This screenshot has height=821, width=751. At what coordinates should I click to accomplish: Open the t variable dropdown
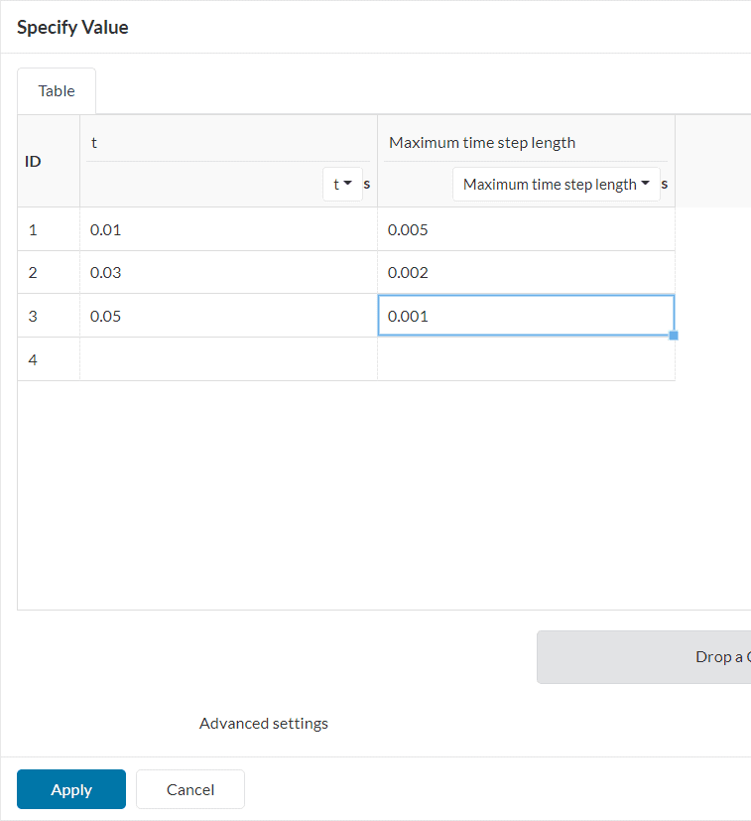click(342, 185)
